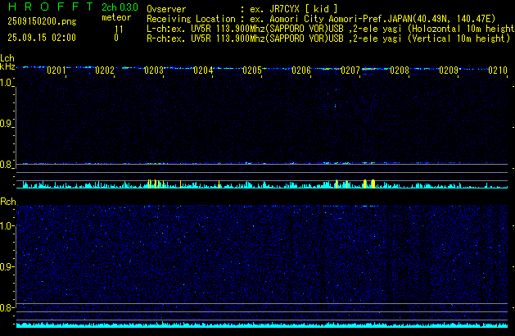515x336 pixels.
Task: Click the Rch channel label
Action: pos(8,202)
